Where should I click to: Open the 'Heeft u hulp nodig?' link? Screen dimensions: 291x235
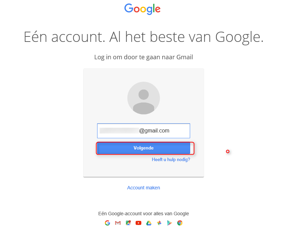click(171, 159)
